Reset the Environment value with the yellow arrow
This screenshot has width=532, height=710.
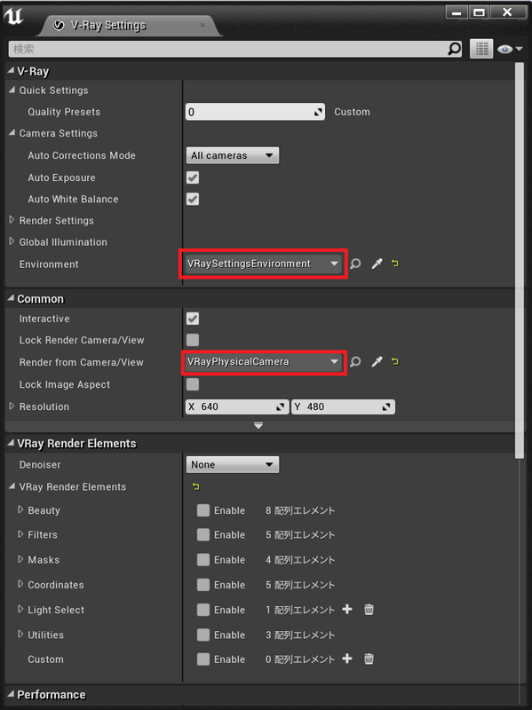[395, 263]
